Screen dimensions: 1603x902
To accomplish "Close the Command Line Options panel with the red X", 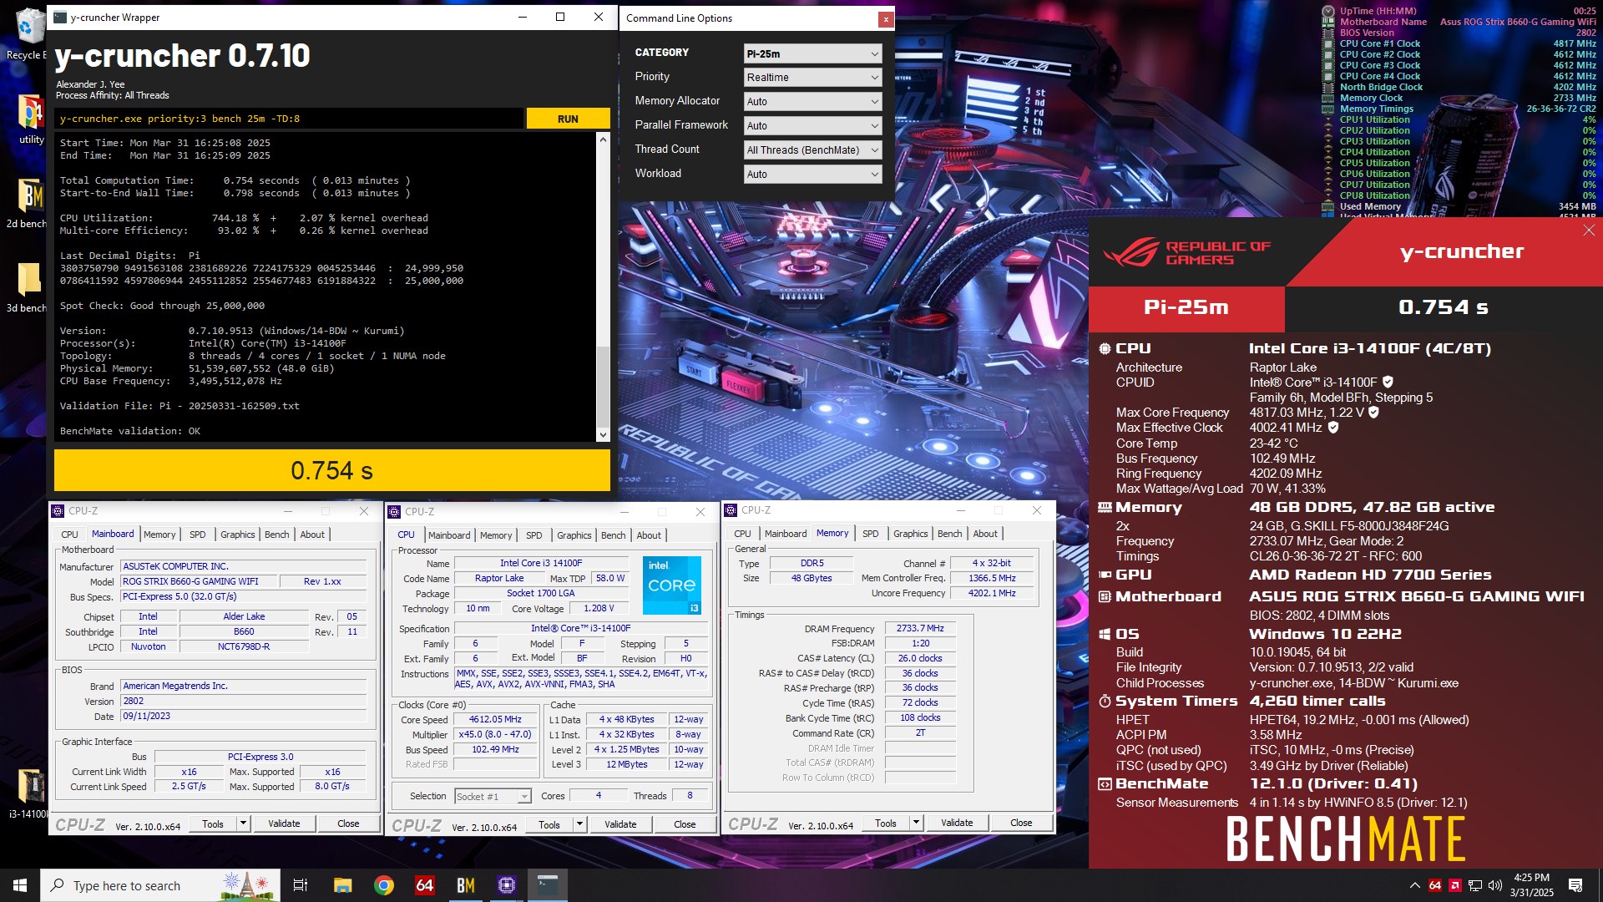I will point(886,18).
